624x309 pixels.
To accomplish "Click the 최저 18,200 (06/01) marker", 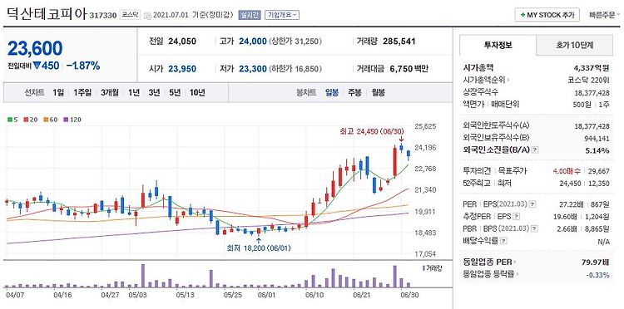I will pos(259,248).
